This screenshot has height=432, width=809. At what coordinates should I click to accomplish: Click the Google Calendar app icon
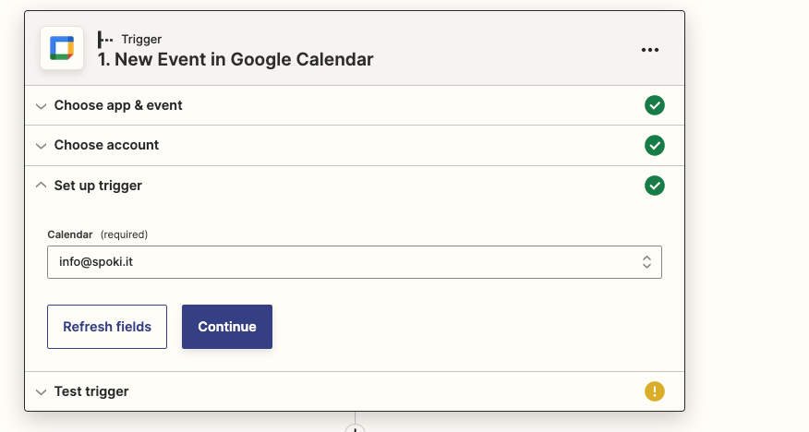click(62, 49)
